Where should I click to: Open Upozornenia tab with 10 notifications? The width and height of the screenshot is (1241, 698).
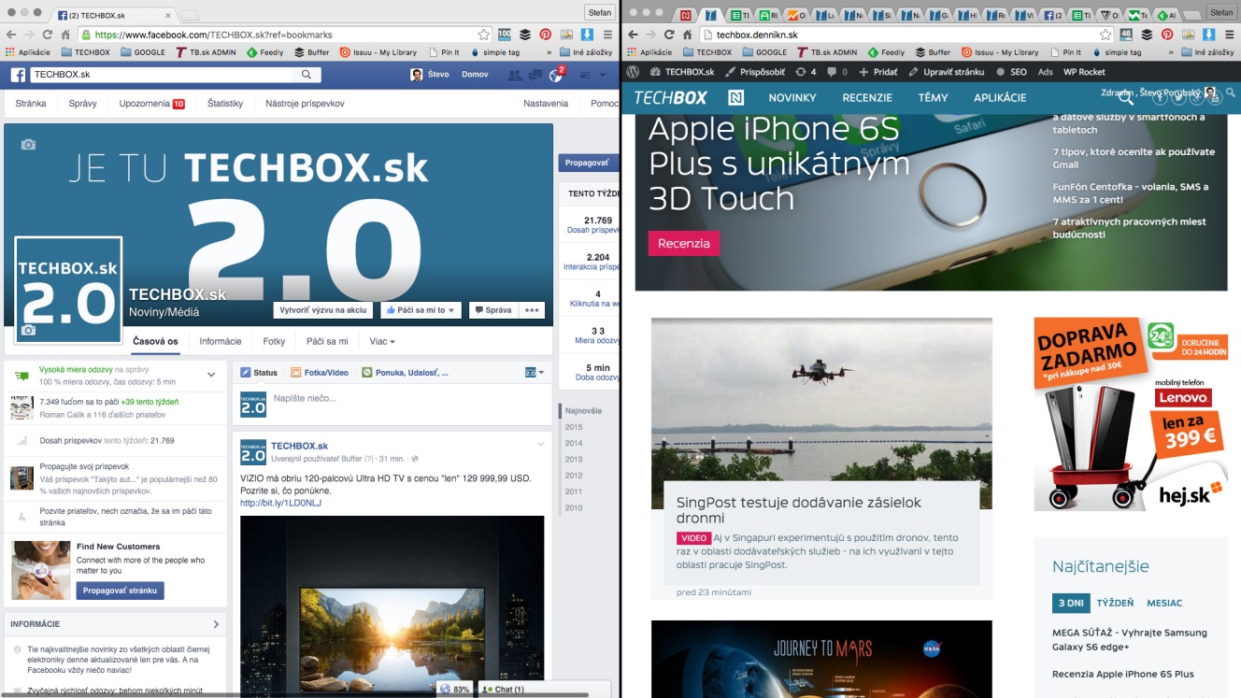(151, 104)
